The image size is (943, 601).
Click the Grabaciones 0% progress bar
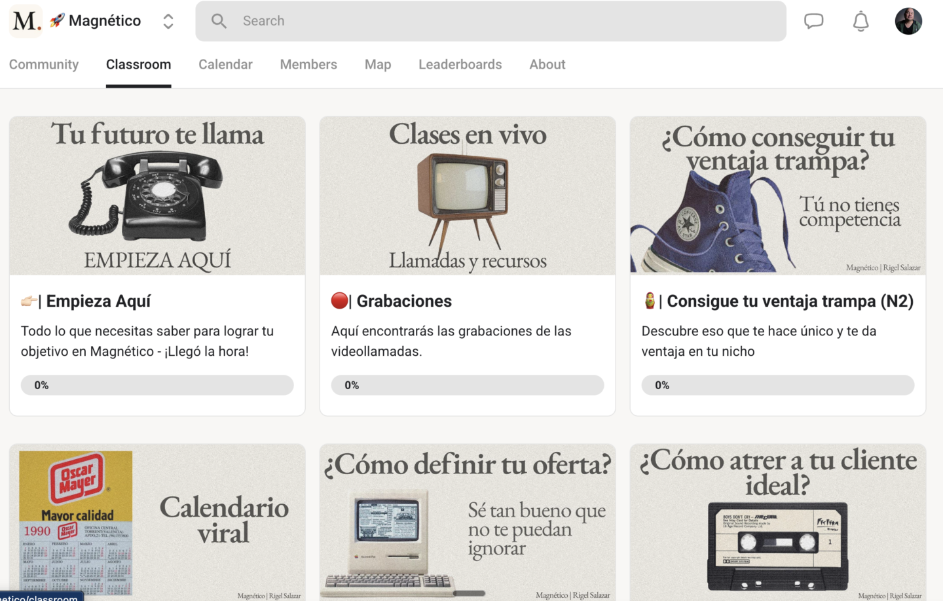pos(468,385)
